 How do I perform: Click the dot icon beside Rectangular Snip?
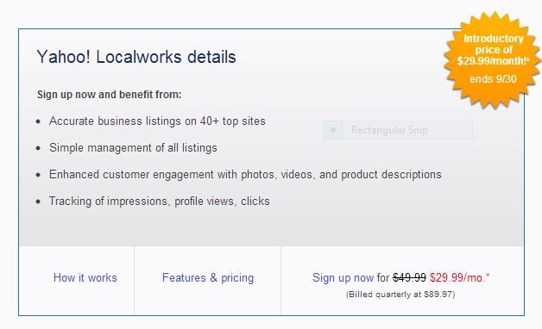[x=333, y=130]
